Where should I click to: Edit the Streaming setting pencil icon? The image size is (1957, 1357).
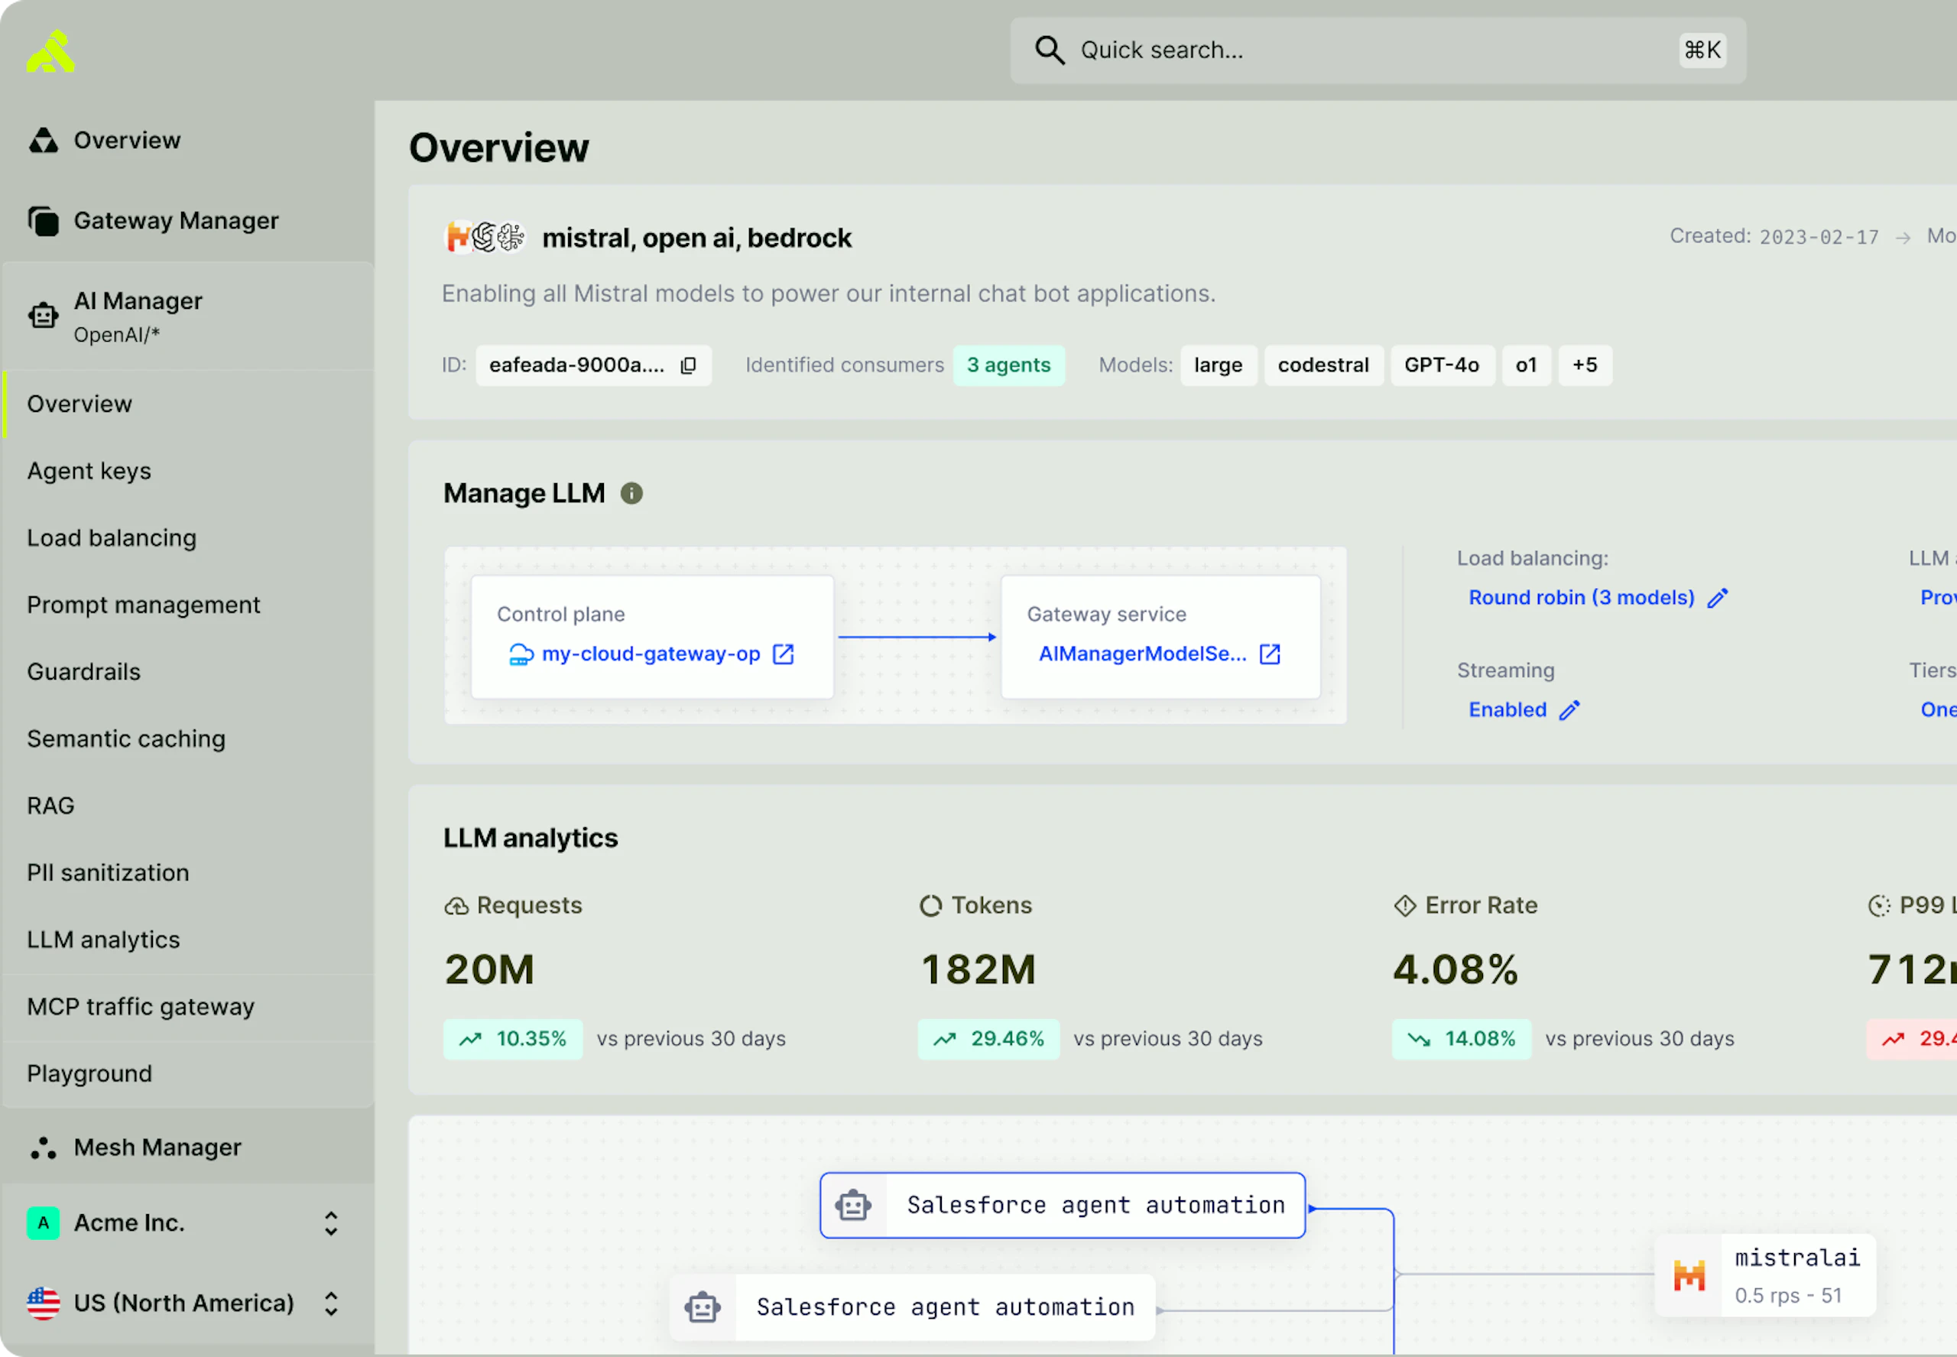[1569, 710]
